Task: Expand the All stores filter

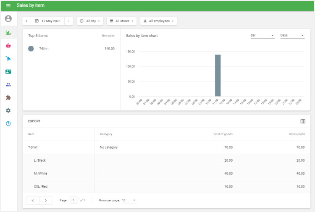Action: pyautogui.click(x=122, y=21)
